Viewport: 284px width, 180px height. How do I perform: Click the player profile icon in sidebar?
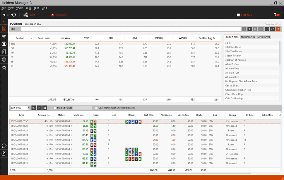[4, 44]
